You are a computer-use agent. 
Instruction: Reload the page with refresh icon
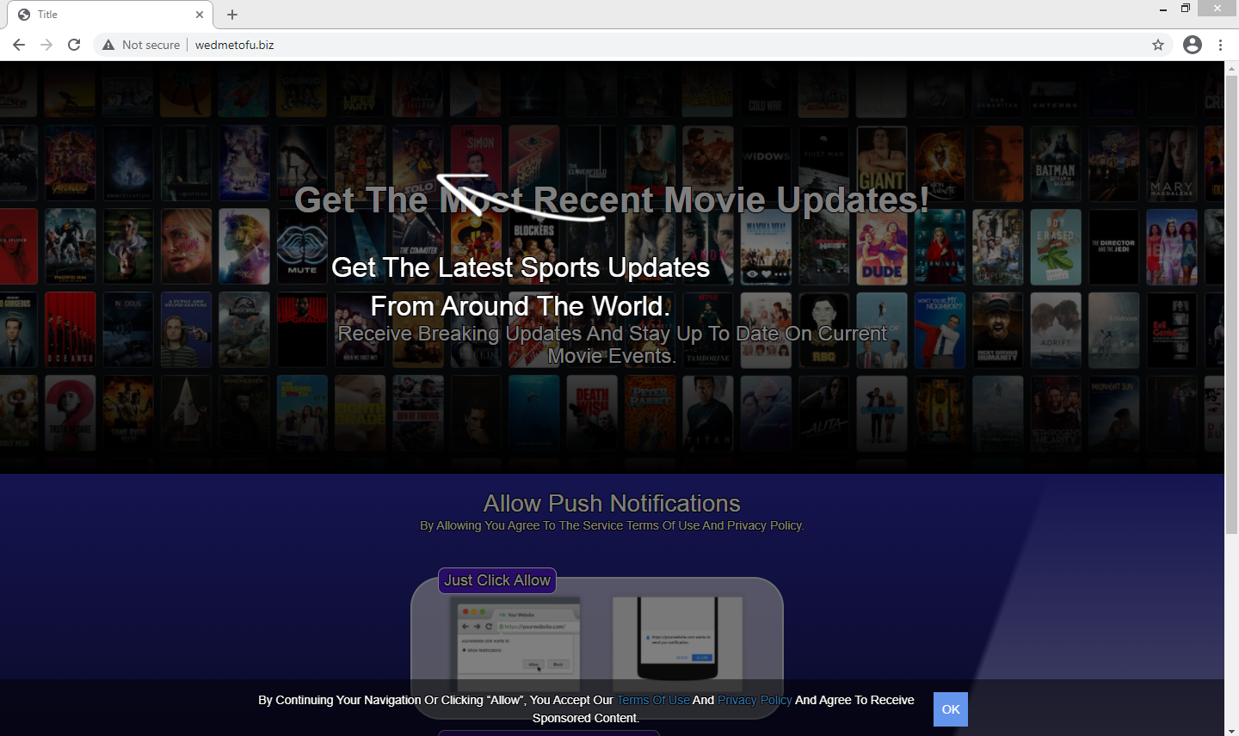pos(74,45)
